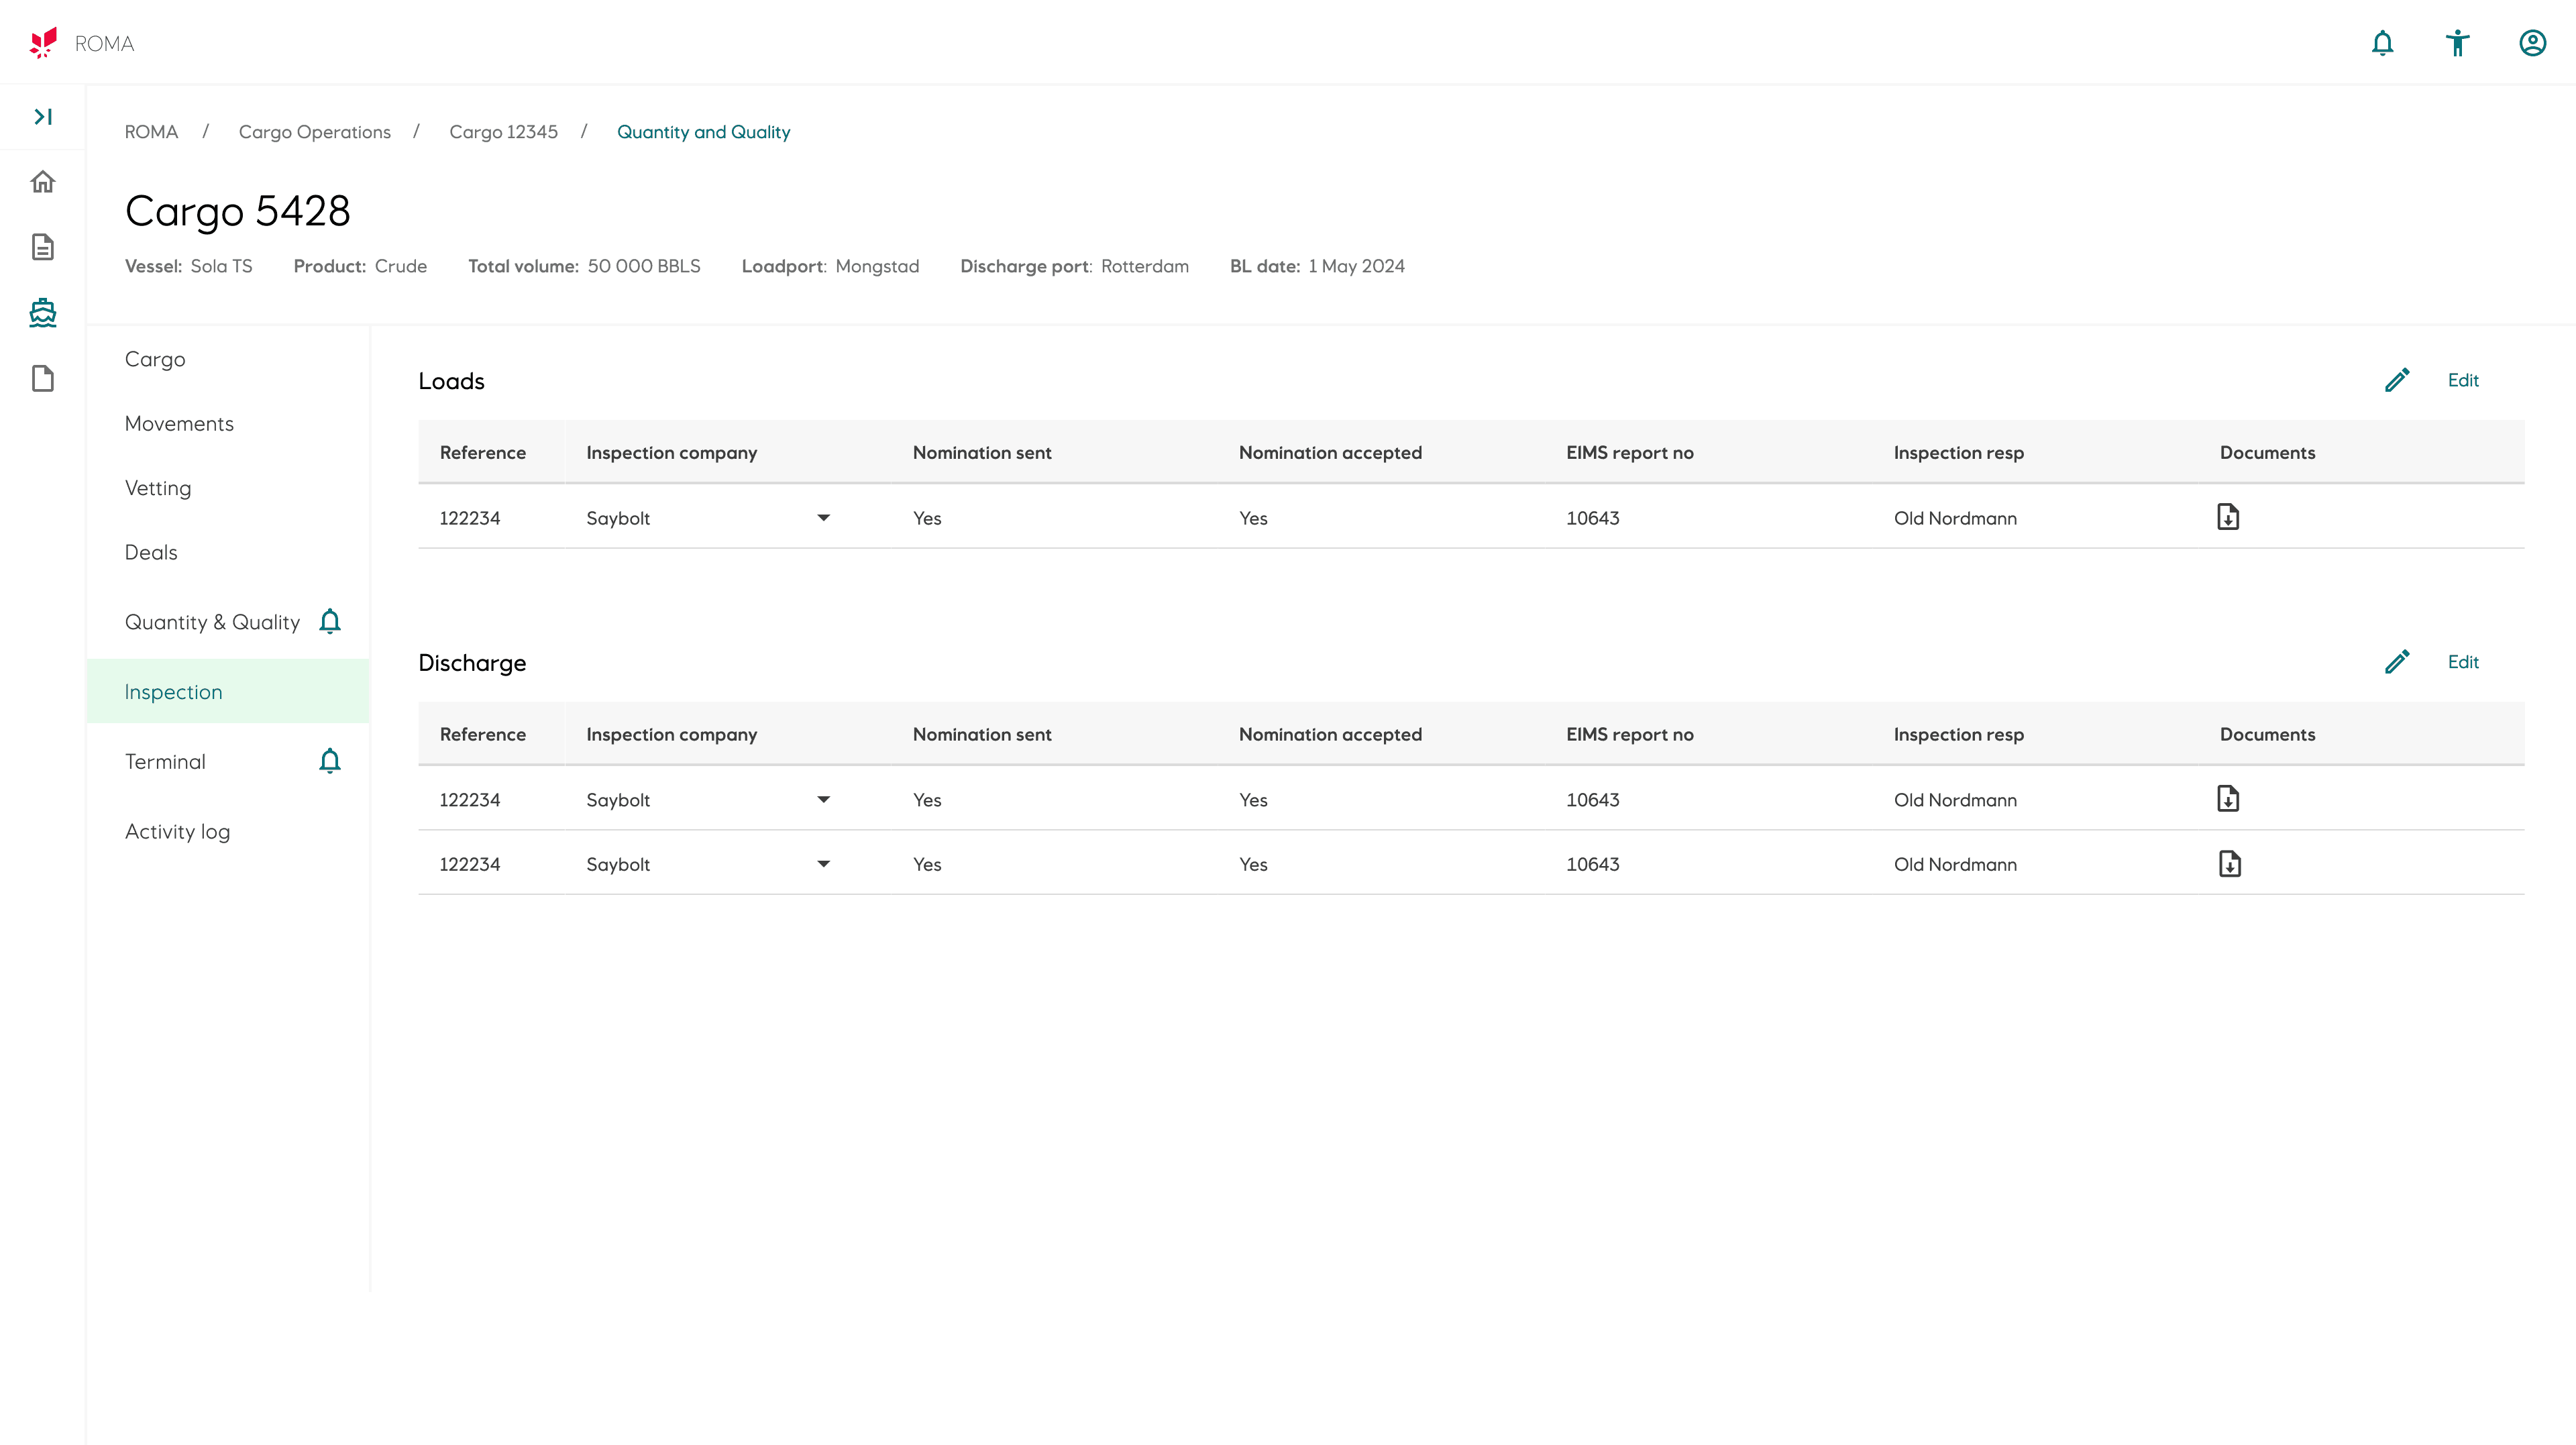2576x1445 pixels.
Task: Click the Inspection company column header in Loads
Action: point(671,453)
